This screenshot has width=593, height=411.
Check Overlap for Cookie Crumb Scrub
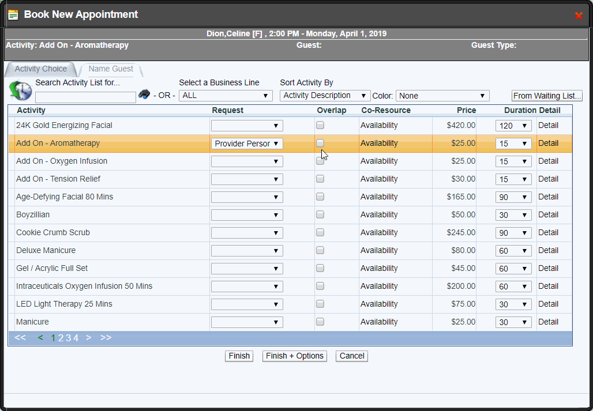[320, 232]
